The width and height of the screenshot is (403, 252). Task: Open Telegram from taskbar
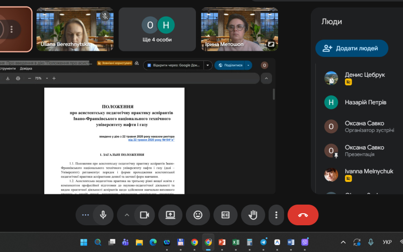pyautogui.click(x=263, y=242)
